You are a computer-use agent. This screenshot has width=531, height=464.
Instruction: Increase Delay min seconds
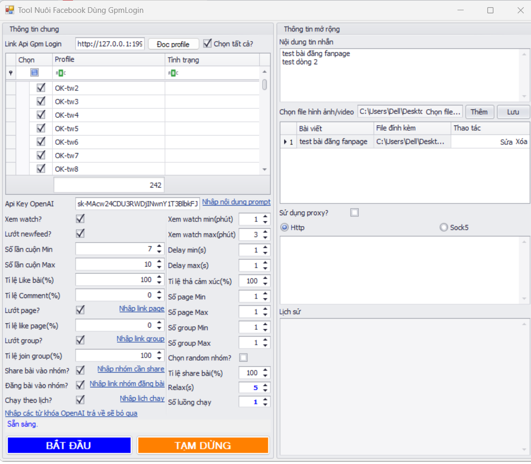(265, 247)
